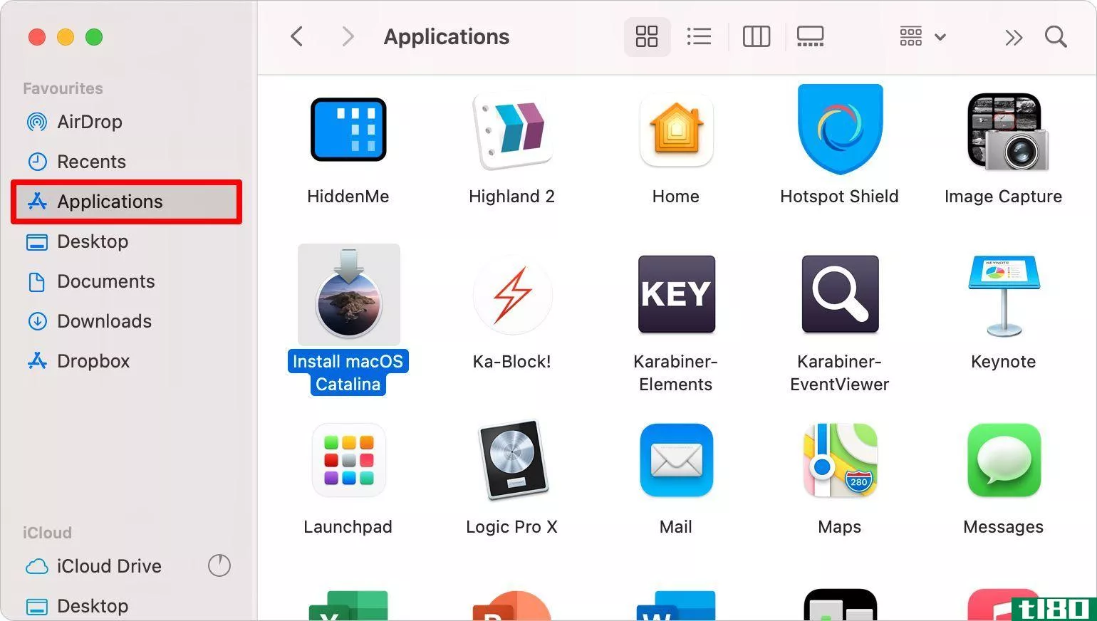Image resolution: width=1097 pixels, height=621 pixels.
Task: Open Applications in the sidebar
Action: pyautogui.click(x=127, y=202)
